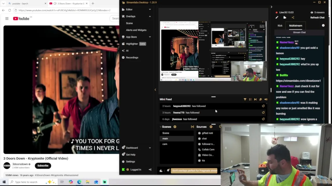Click the Mini Feed filter icon

pyautogui.click(x=245, y=99)
